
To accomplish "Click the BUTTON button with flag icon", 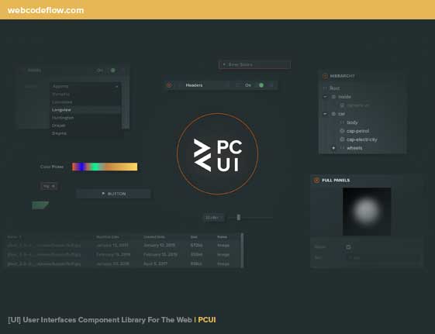I will coord(113,194).
